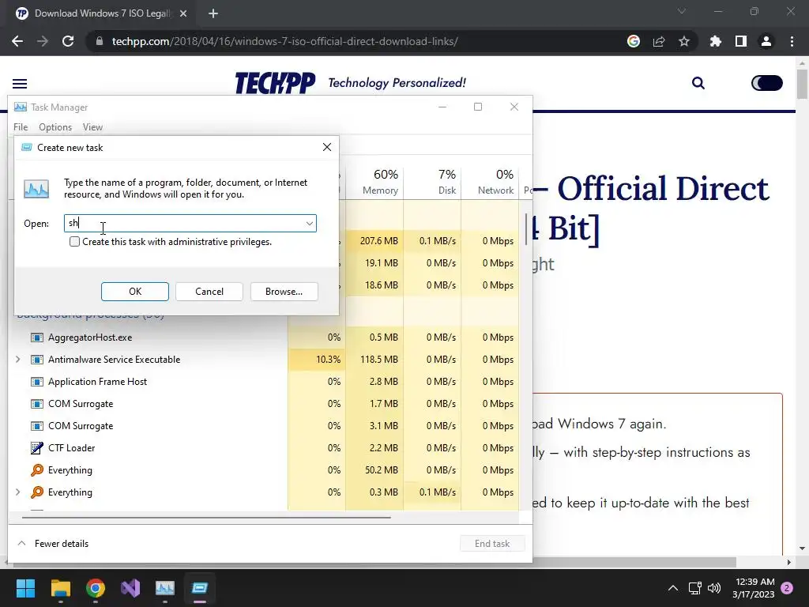Image resolution: width=809 pixels, height=607 pixels.
Task: Open the dropdown arrow of Open field
Action: pyautogui.click(x=309, y=224)
